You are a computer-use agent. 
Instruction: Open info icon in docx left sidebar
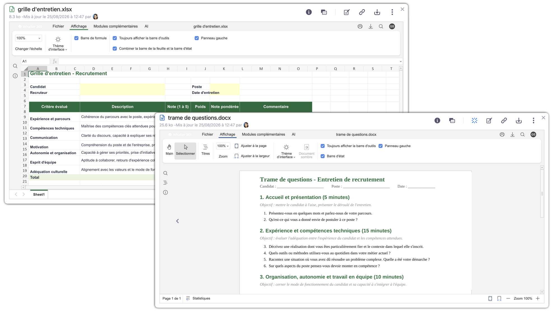[165, 192]
